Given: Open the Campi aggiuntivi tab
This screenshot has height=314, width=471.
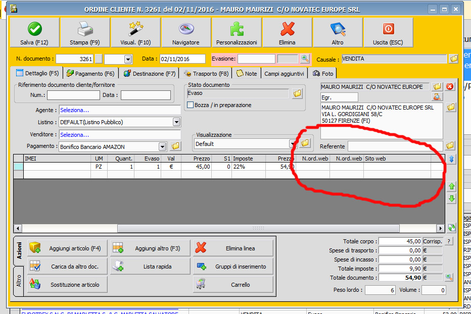Looking at the screenshot, I should pos(284,74).
